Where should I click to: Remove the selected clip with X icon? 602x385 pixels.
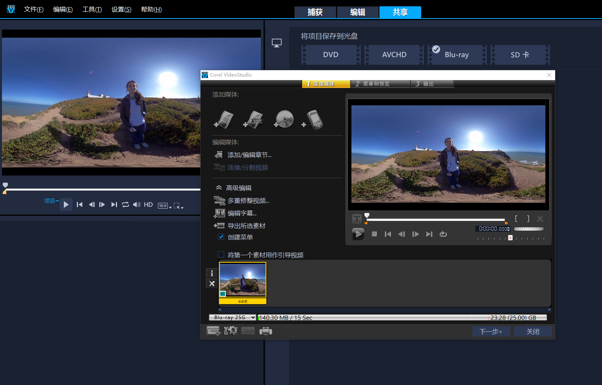click(x=212, y=284)
